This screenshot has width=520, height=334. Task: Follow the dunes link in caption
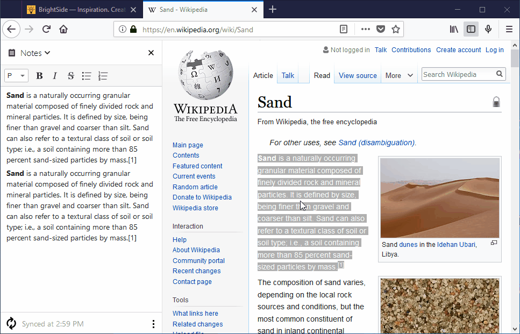click(408, 244)
